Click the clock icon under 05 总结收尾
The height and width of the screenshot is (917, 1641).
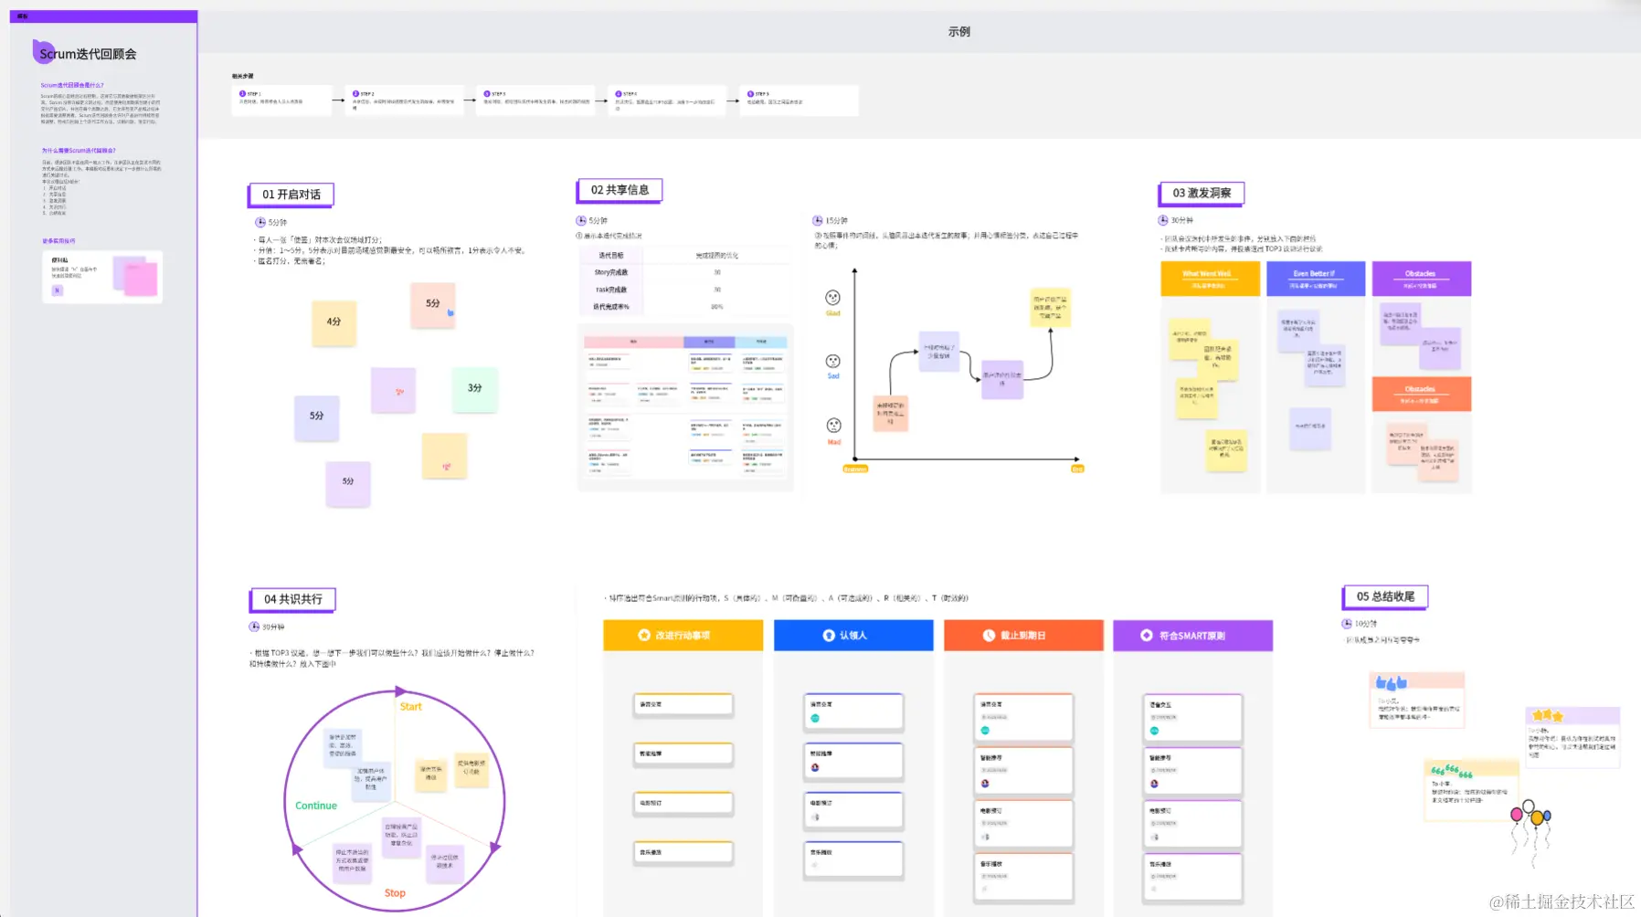1347,624
